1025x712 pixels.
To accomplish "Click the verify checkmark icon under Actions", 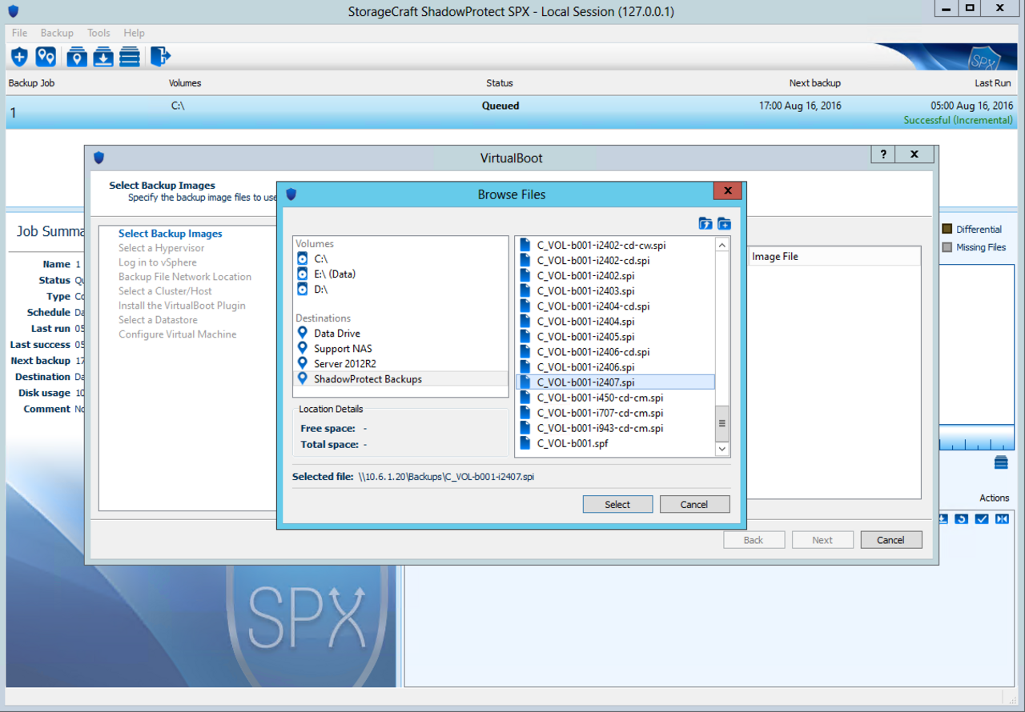I will click(x=981, y=518).
